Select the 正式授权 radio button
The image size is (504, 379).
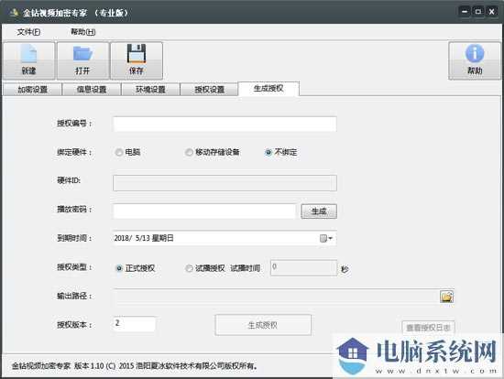[x=119, y=268]
